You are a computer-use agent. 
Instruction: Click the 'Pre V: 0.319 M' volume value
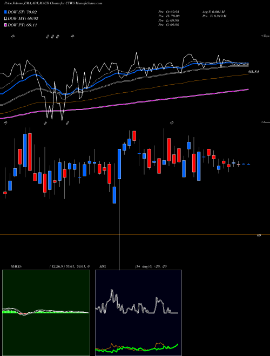point(214,16)
